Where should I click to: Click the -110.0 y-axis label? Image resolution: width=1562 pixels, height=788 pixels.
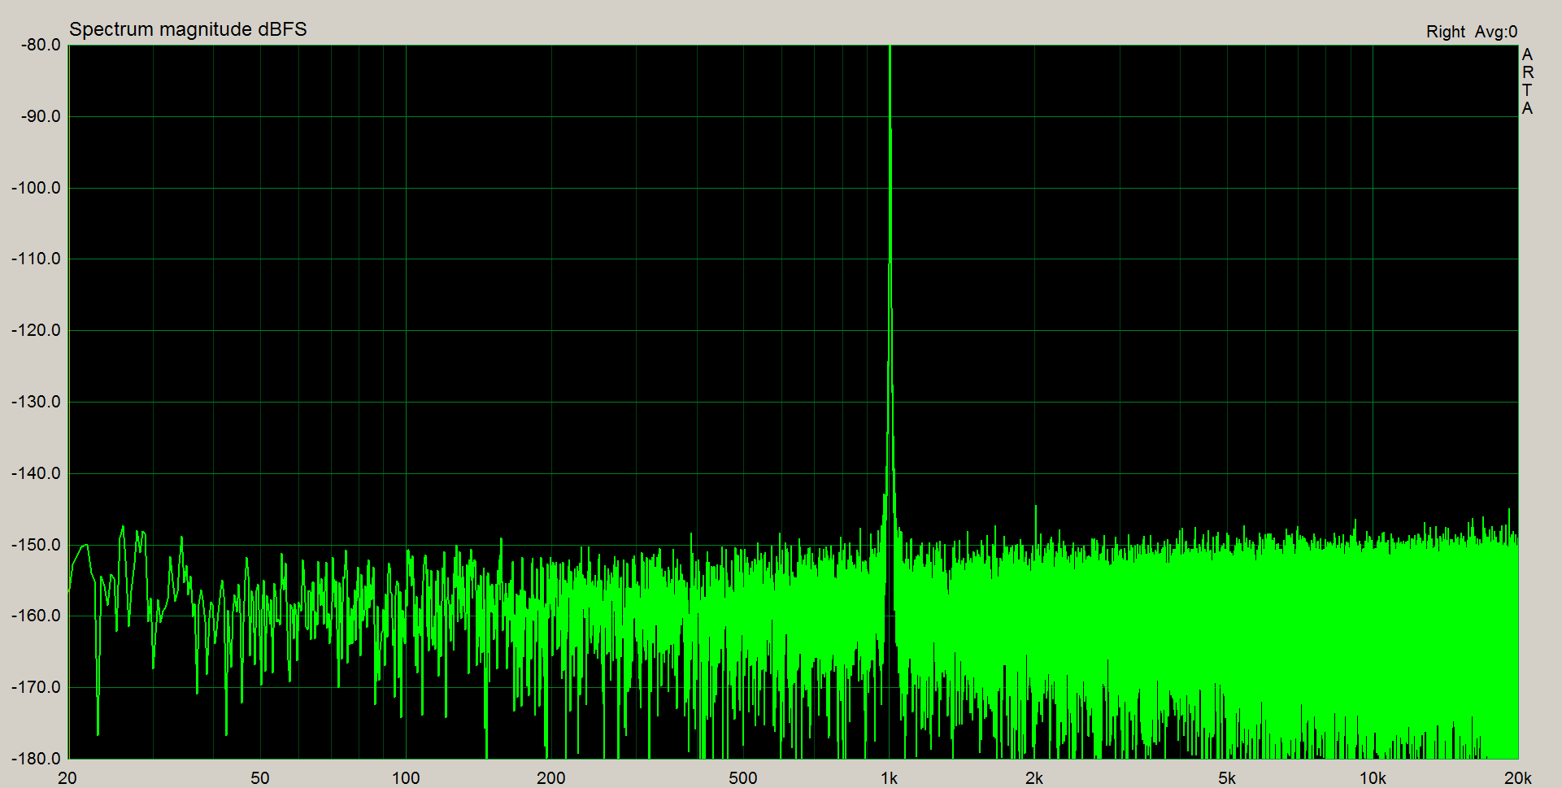tap(37, 259)
